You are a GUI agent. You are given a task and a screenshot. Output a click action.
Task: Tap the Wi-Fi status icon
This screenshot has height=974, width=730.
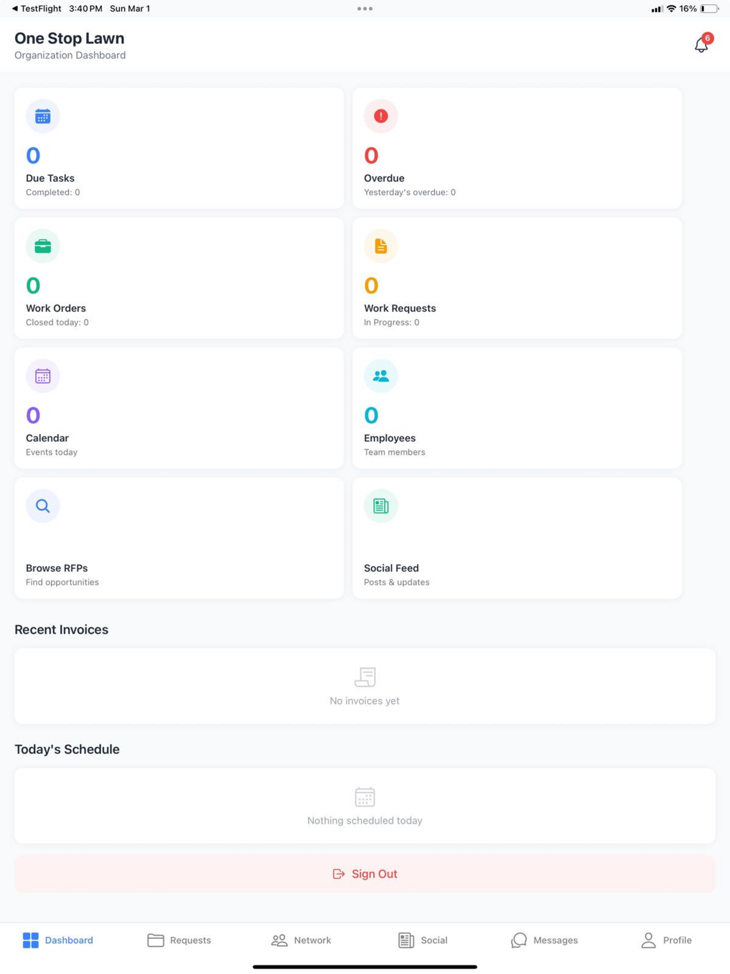tap(671, 8)
